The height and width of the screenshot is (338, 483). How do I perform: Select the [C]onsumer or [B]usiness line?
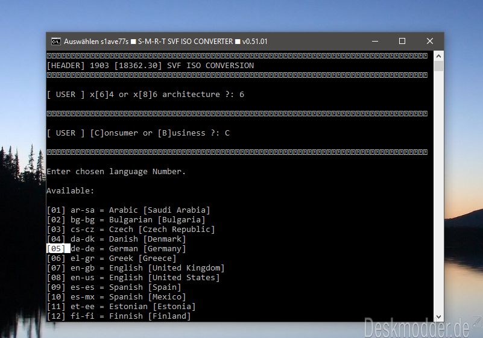[138, 133]
